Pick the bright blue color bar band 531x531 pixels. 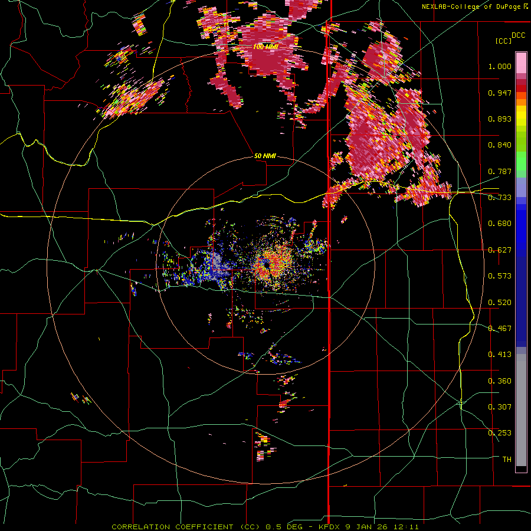pyautogui.click(x=521, y=228)
